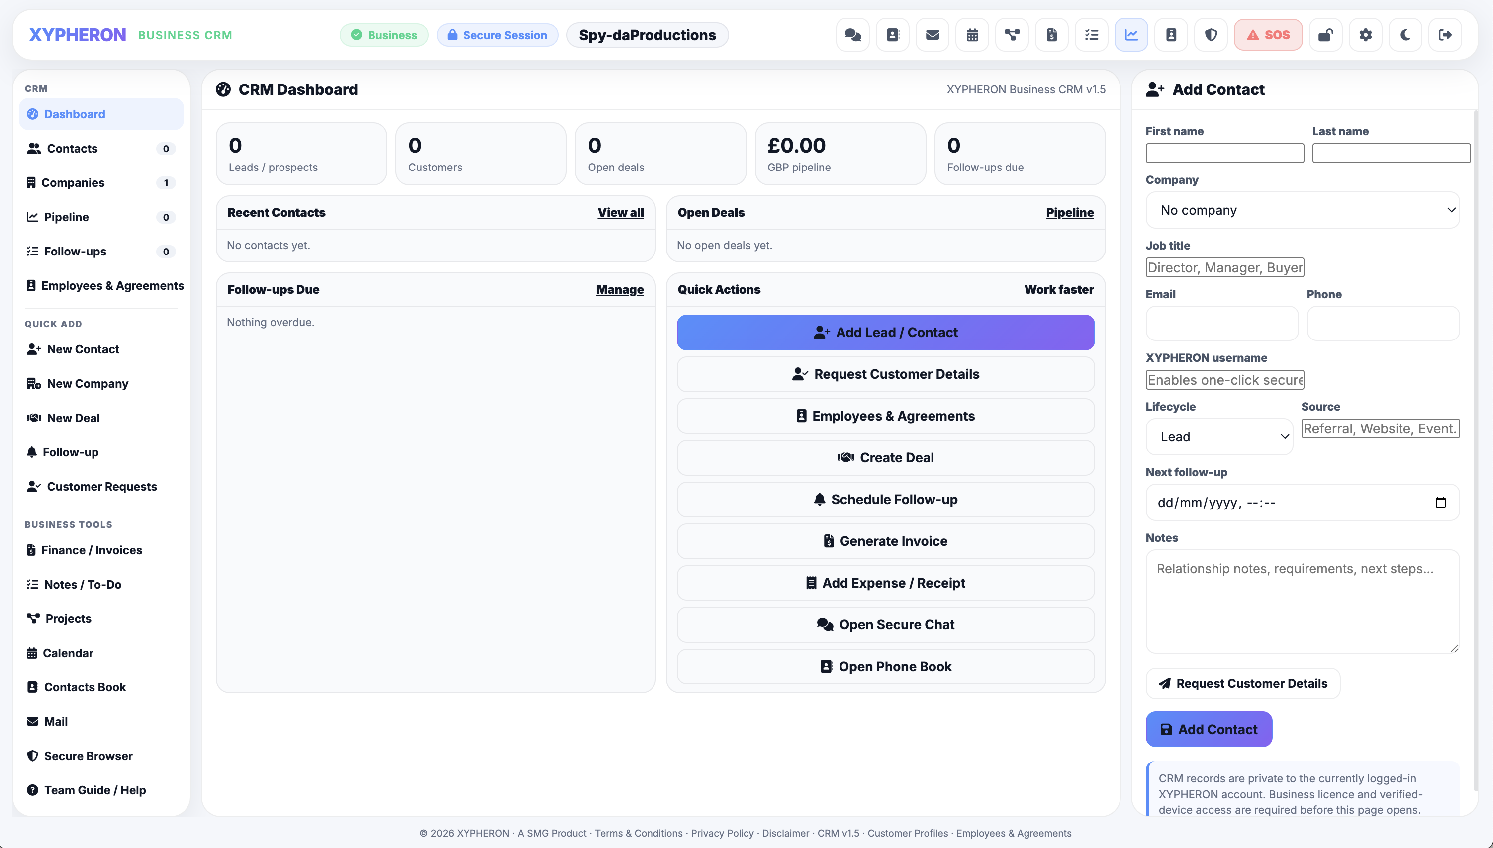Screen dimensions: 1493x848
Task: Open Notes / To-Do under Business Tools
Action: [x=101, y=585]
